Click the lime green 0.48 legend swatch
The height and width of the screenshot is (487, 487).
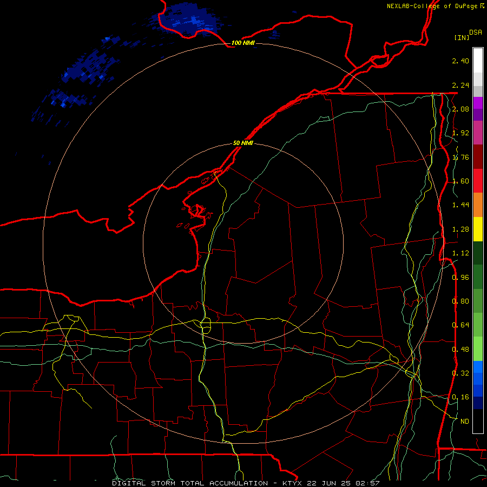[478, 349]
